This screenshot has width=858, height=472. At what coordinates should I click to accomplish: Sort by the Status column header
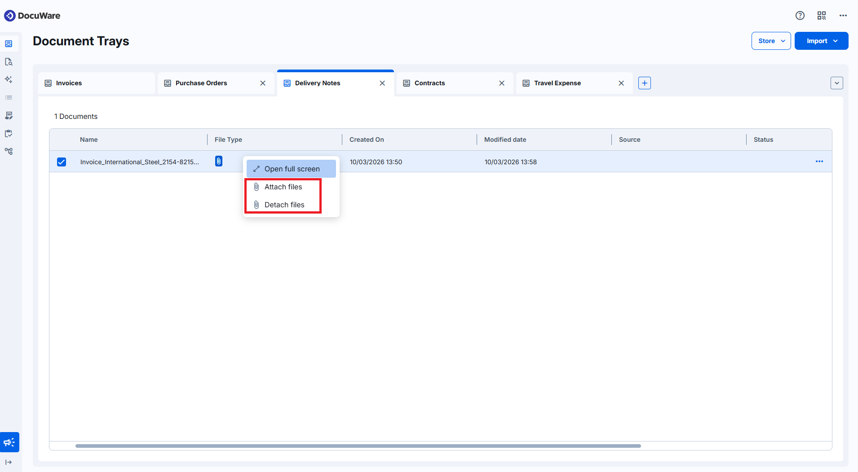[x=763, y=140]
